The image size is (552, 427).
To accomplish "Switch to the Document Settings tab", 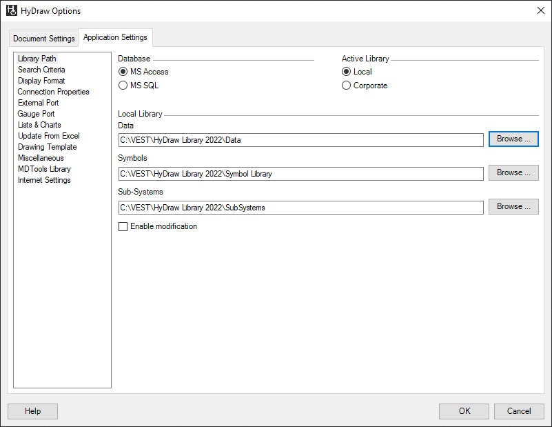I will pyautogui.click(x=43, y=39).
